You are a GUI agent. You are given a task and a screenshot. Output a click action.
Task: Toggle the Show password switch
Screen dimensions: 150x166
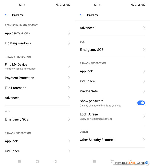point(141,103)
